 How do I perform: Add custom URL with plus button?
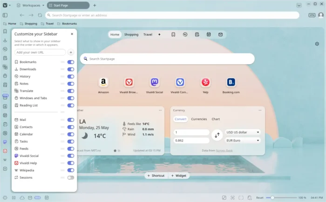[71, 53]
